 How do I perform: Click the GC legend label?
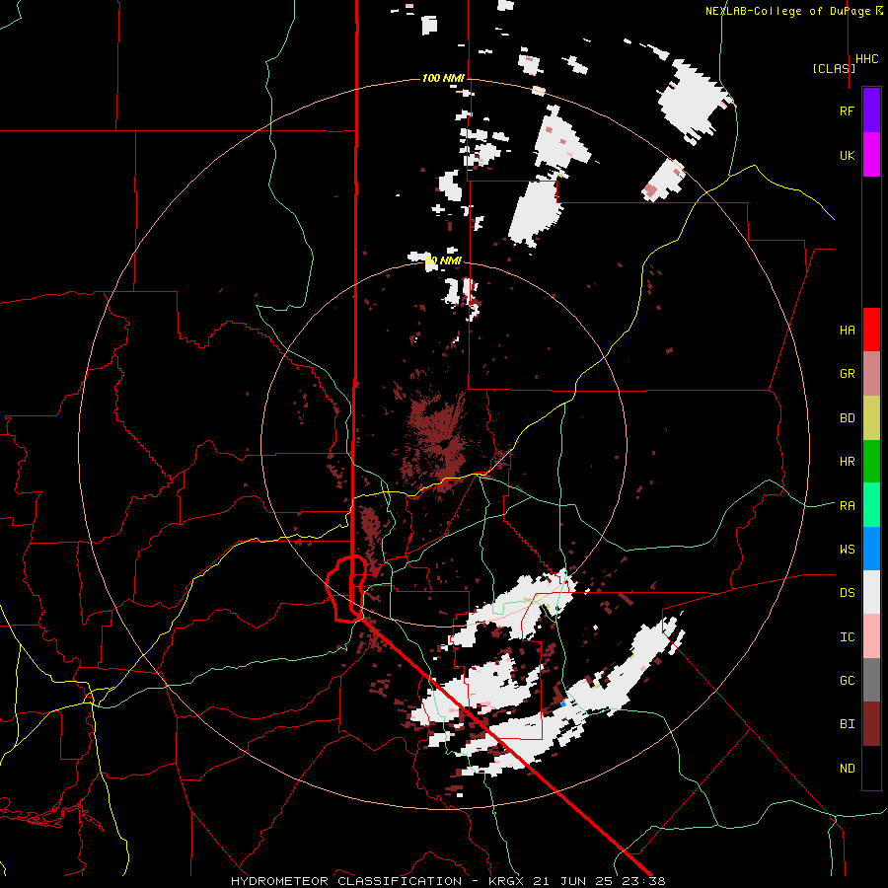[x=847, y=680]
